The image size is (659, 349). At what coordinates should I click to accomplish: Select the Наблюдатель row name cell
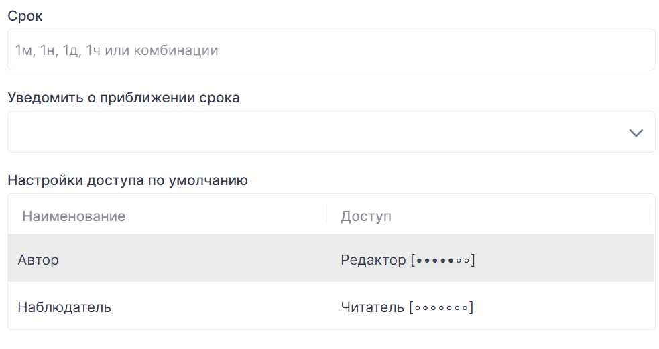pos(64,307)
